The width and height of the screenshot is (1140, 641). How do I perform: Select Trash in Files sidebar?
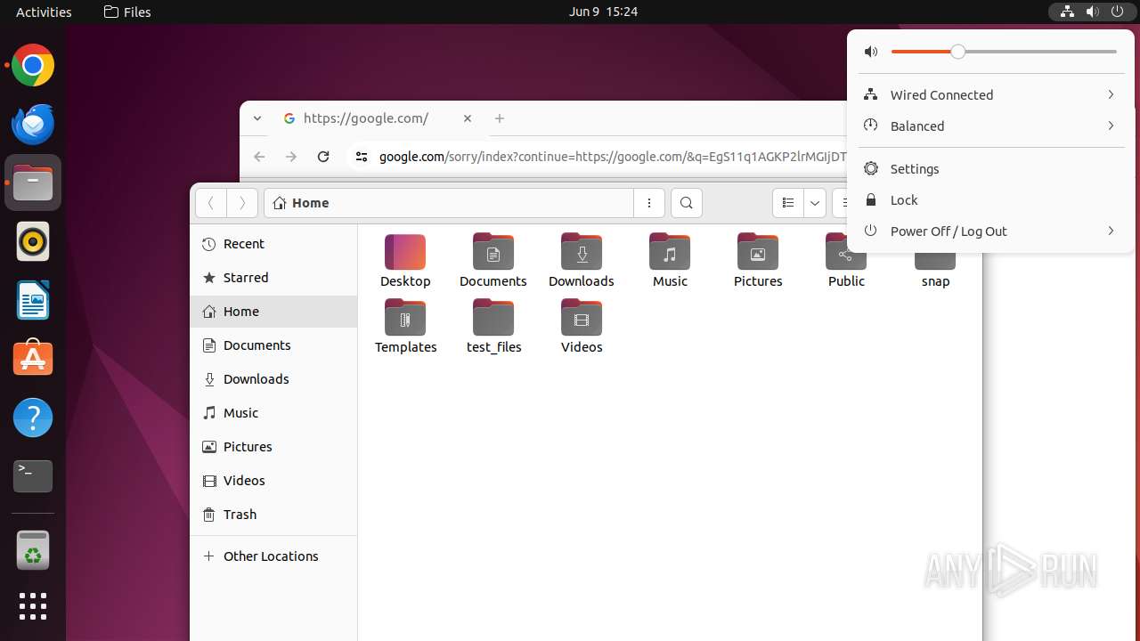coord(273,515)
